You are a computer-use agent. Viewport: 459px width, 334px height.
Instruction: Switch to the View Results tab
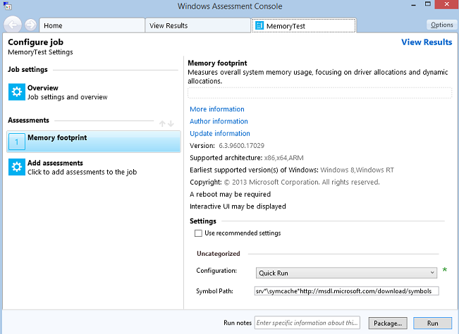[x=197, y=25]
